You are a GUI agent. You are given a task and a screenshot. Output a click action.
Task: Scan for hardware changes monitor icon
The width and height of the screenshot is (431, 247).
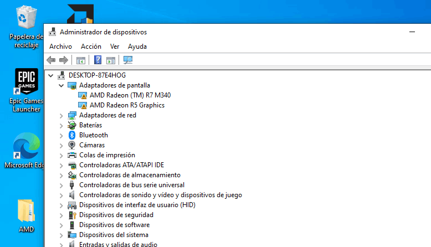coord(128,60)
